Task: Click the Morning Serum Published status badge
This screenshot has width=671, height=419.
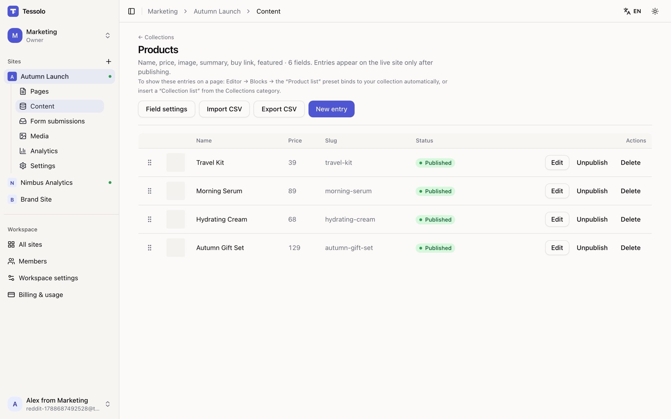Action: (435, 191)
